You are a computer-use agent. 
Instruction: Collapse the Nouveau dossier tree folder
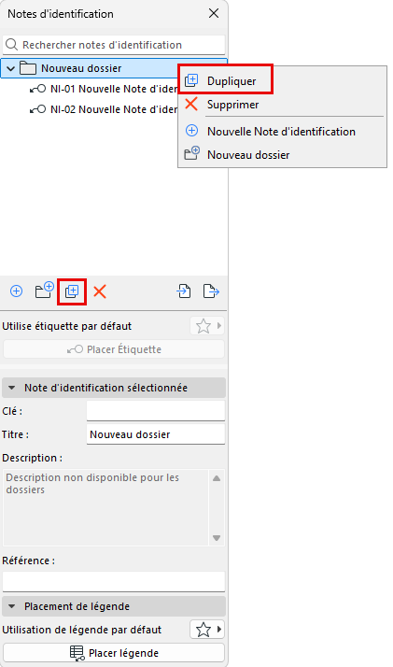(10, 68)
